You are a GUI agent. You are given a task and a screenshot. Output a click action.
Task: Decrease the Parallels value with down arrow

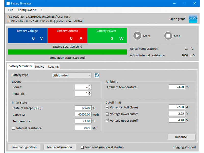tap(90, 95)
